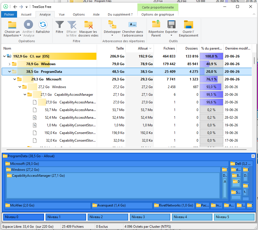This screenshot has height=230, width=258.
Task: Expand the Windows 78,9 Go folder
Action: (x=10, y=64)
